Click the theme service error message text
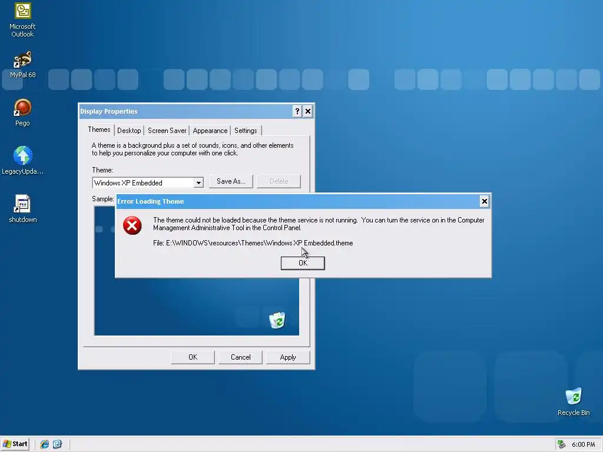603x452 pixels. point(319,224)
